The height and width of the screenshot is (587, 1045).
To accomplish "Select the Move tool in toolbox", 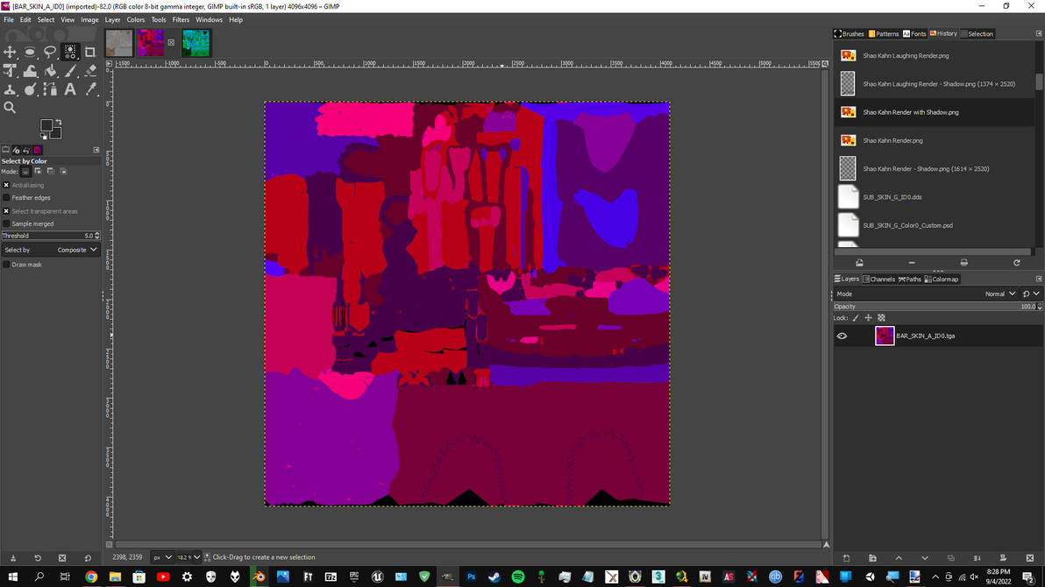I will tap(10, 52).
